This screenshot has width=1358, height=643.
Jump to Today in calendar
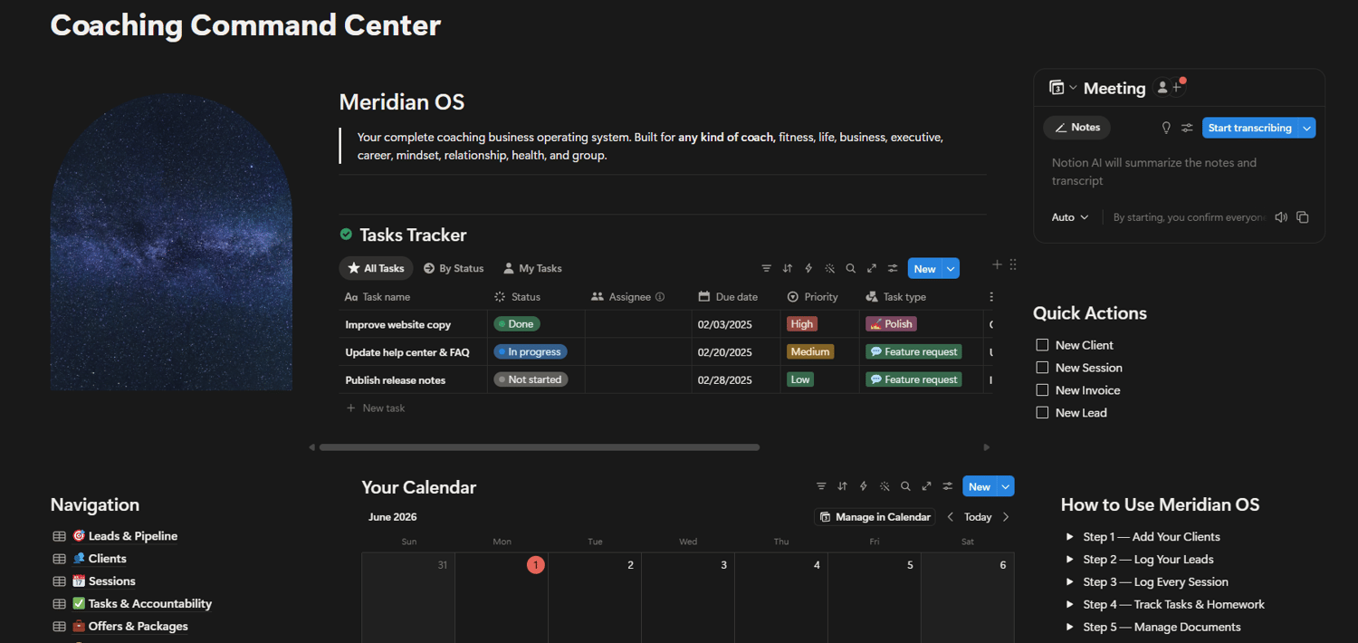click(978, 517)
